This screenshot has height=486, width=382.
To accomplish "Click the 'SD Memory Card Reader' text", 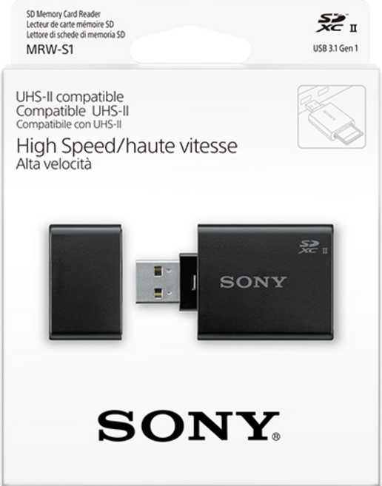I will pos(64,14).
